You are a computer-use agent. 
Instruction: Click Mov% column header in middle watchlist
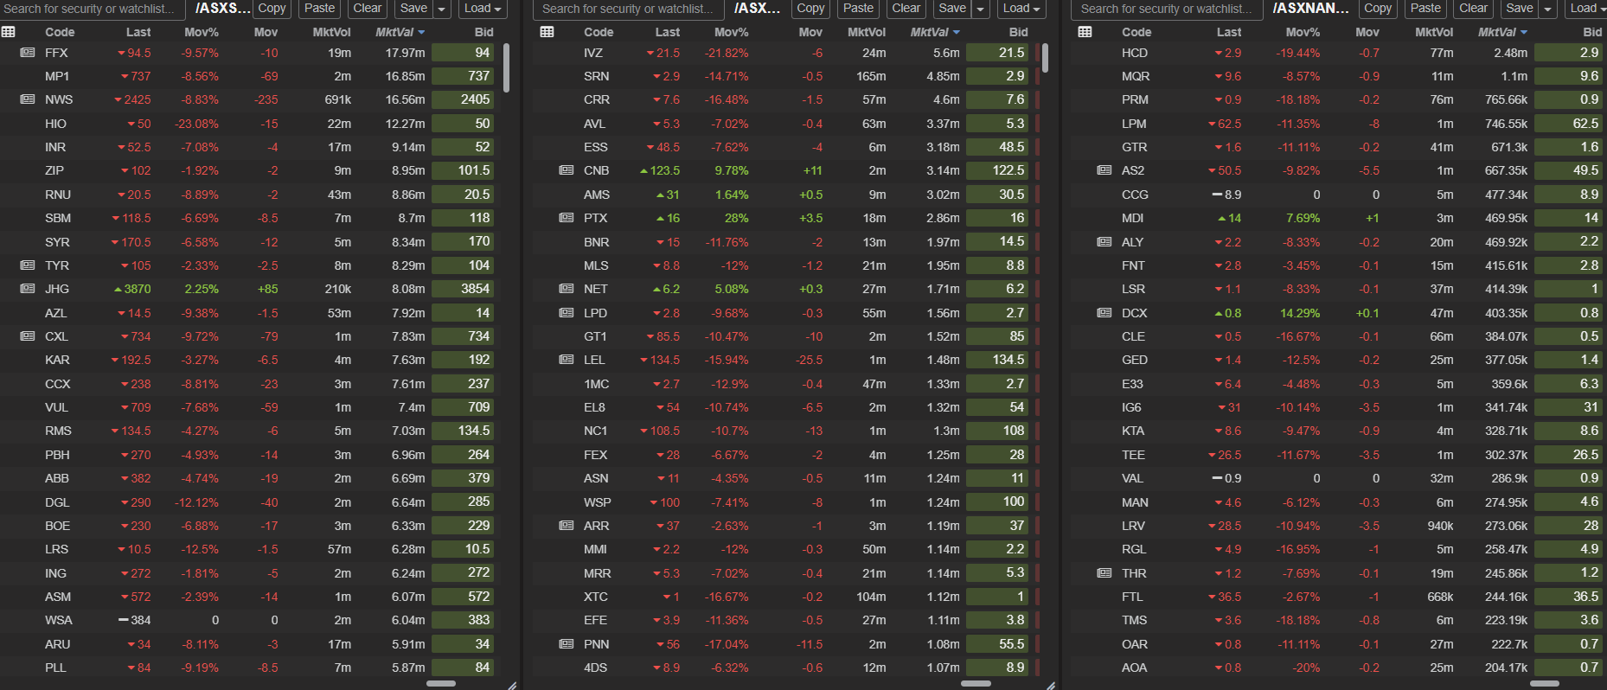[x=731, y=32]
